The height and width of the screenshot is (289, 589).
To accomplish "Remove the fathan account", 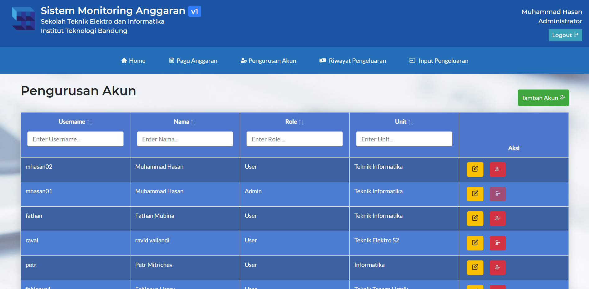I will [498, 218].
